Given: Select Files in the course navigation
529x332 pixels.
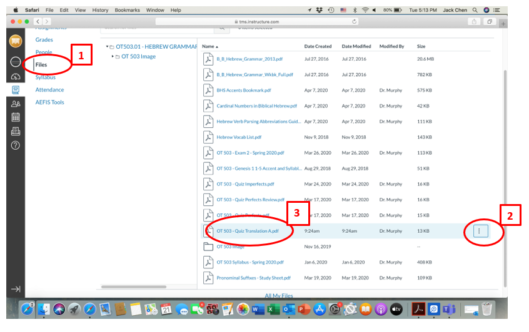Looking at the screenshot, I should tap(41, 65).
